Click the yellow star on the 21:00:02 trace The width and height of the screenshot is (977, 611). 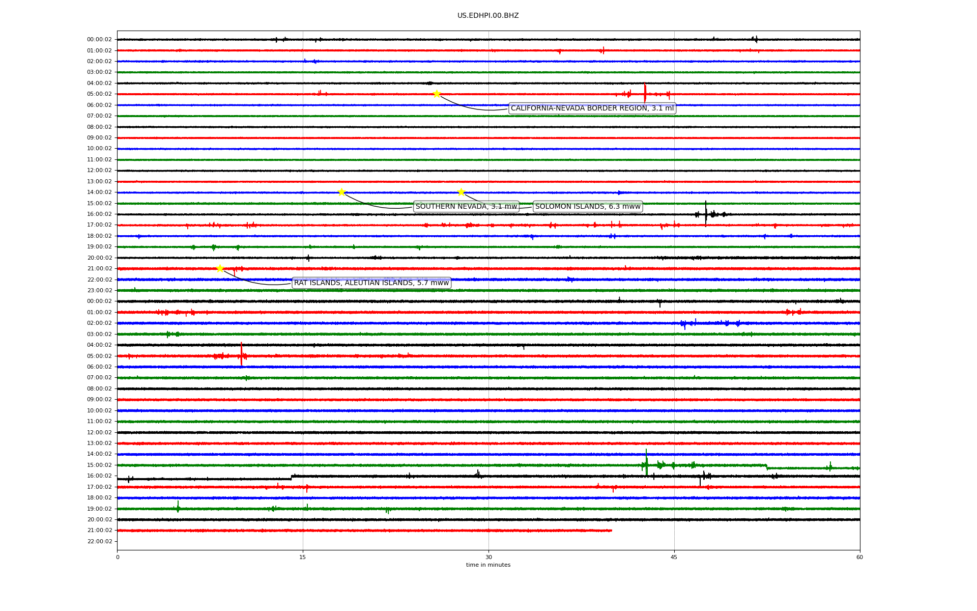(220, 268)
